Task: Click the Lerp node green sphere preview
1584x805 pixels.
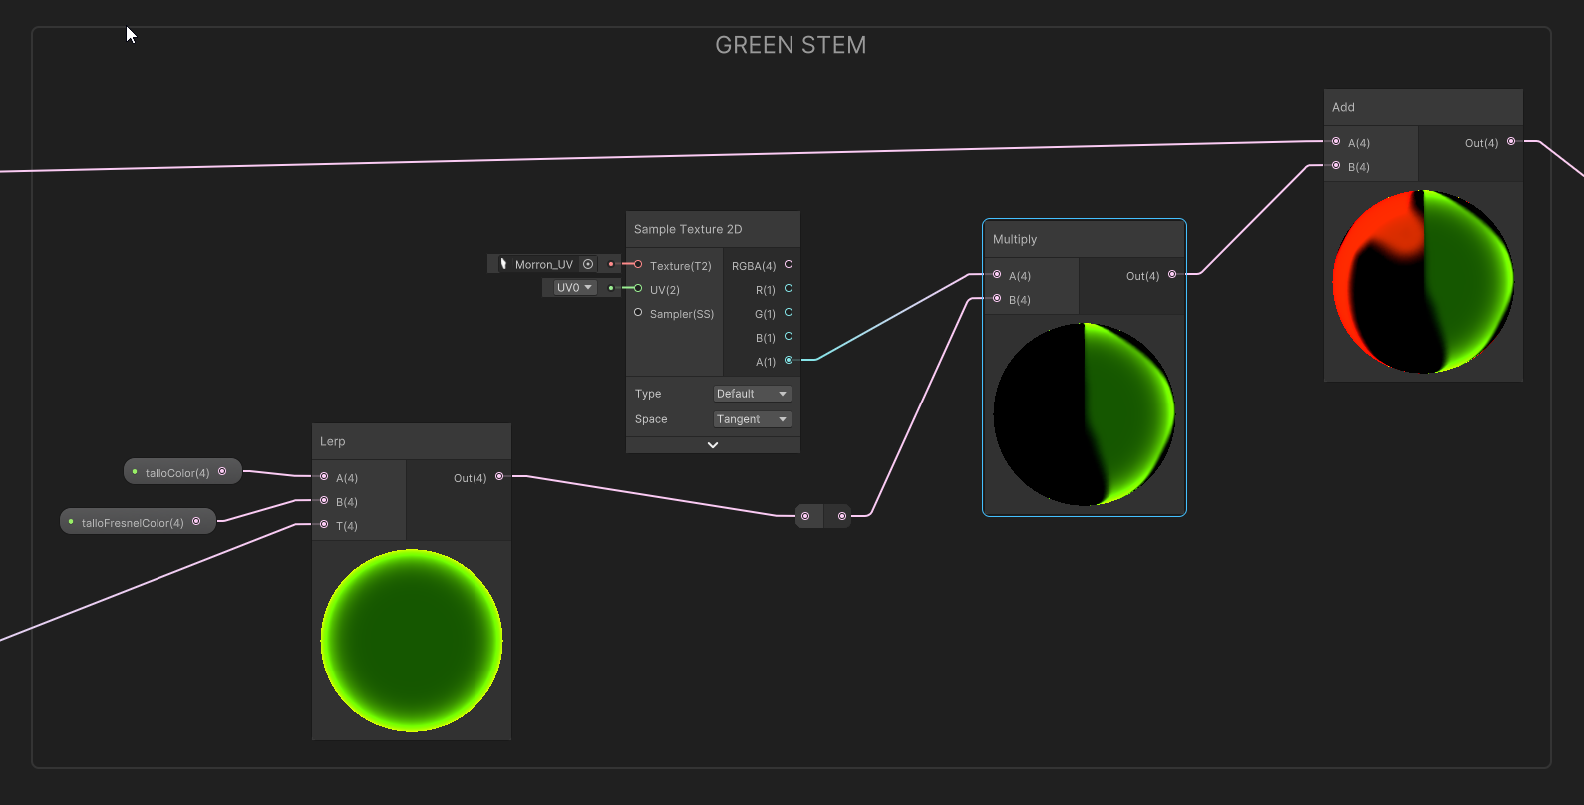Action: 412,640
